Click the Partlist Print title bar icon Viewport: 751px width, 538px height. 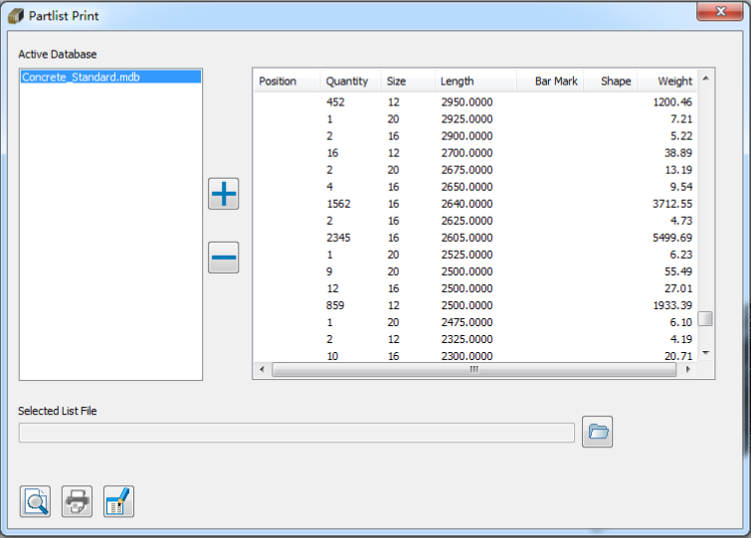pyautogui.click(x=16, y=17)
